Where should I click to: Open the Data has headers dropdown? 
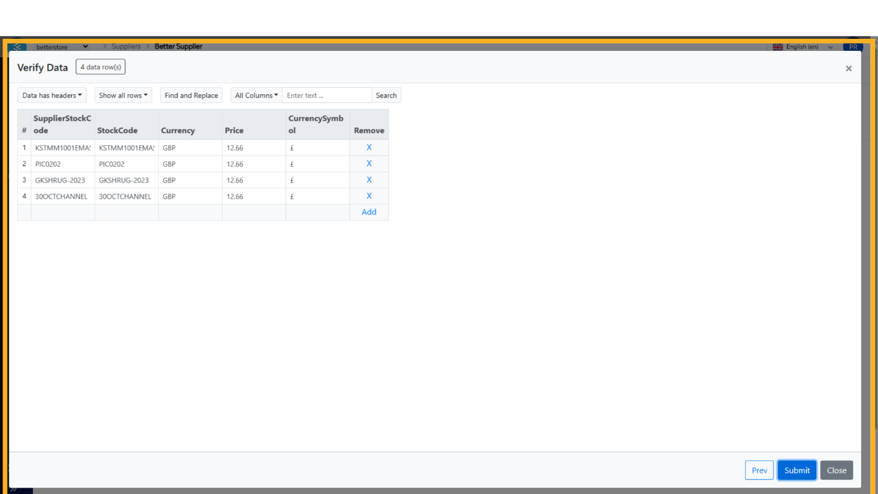(52, 95)
